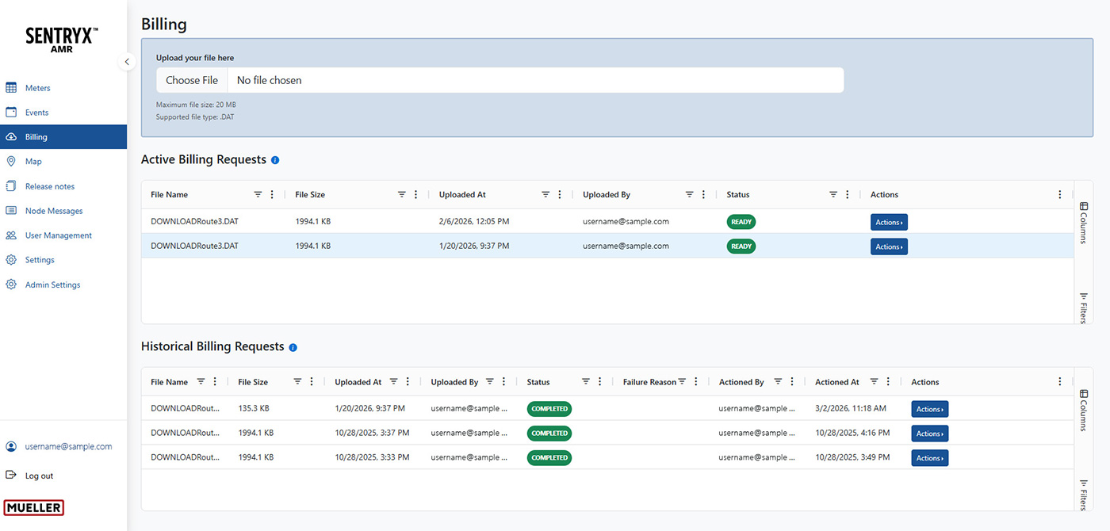The image size is (1110, 531).
Task: Log out of the account
Action: (x=39, y=476)
